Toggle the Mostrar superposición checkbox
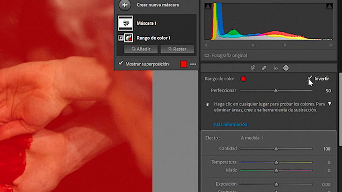Image resolution: width=342 pixels, height=192 pixels. (120, 63)
